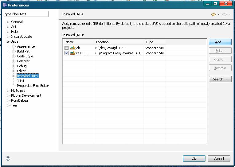The height and width of the screenshot is (167, 235).
Task: Click the jre1.6.0 row library icon
Action: click(x=72, y=53)
